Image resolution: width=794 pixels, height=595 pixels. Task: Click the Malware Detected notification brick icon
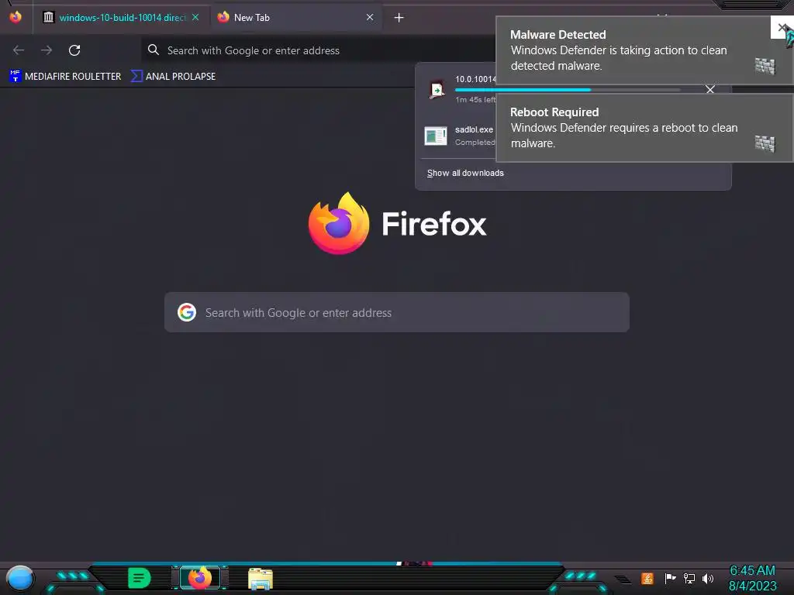(x=765, y=66)
